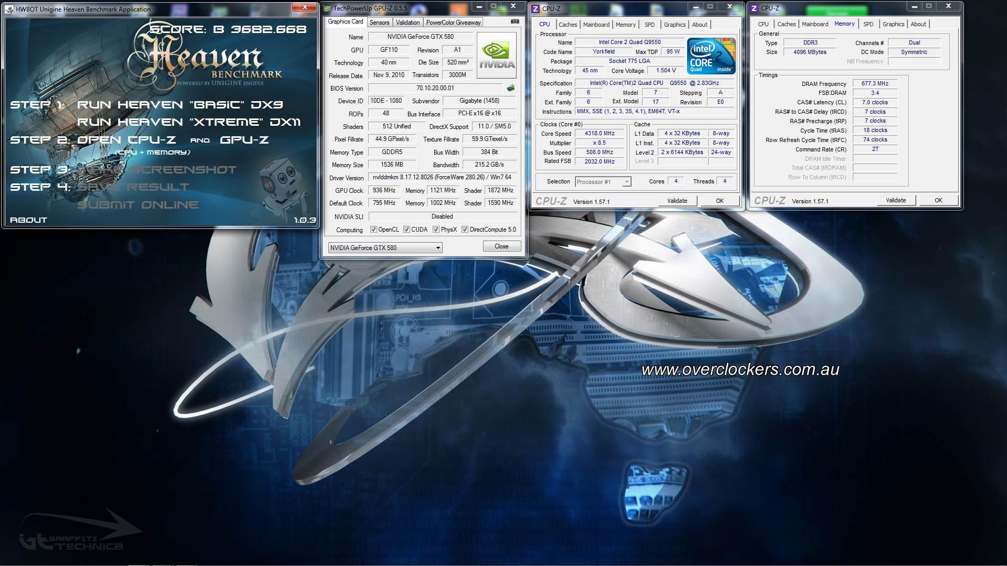The image size is (1007, 566).
Task: Click the DRAM Frequency value 677.3 MHz
Action: (x=875, y=84)
